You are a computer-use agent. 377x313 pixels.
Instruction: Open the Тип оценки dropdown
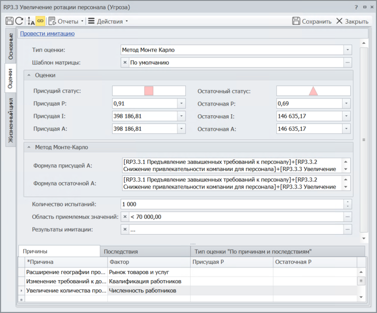pyautogui.click(x=347, y=50)
